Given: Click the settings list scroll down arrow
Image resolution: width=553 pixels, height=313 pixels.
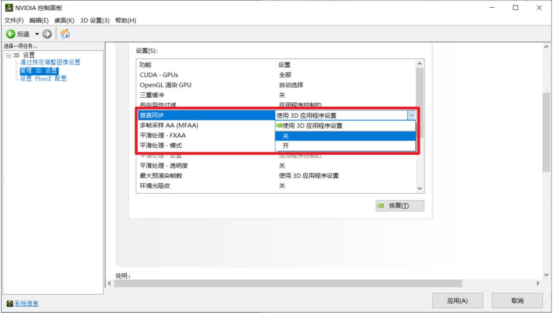Looking at the screenshot, I should (x=420, y=189).
